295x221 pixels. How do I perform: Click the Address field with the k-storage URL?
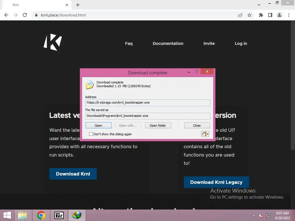(148, 103)
